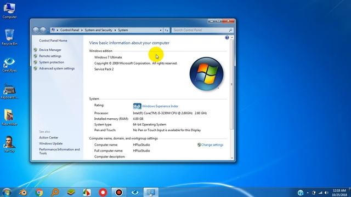Click the network signal tray icon
Viewport: 351px width, 197px height.
click(320, 193)
